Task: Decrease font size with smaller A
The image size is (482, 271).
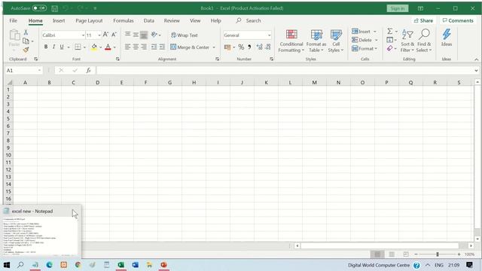Action: [x=114, y=35]
